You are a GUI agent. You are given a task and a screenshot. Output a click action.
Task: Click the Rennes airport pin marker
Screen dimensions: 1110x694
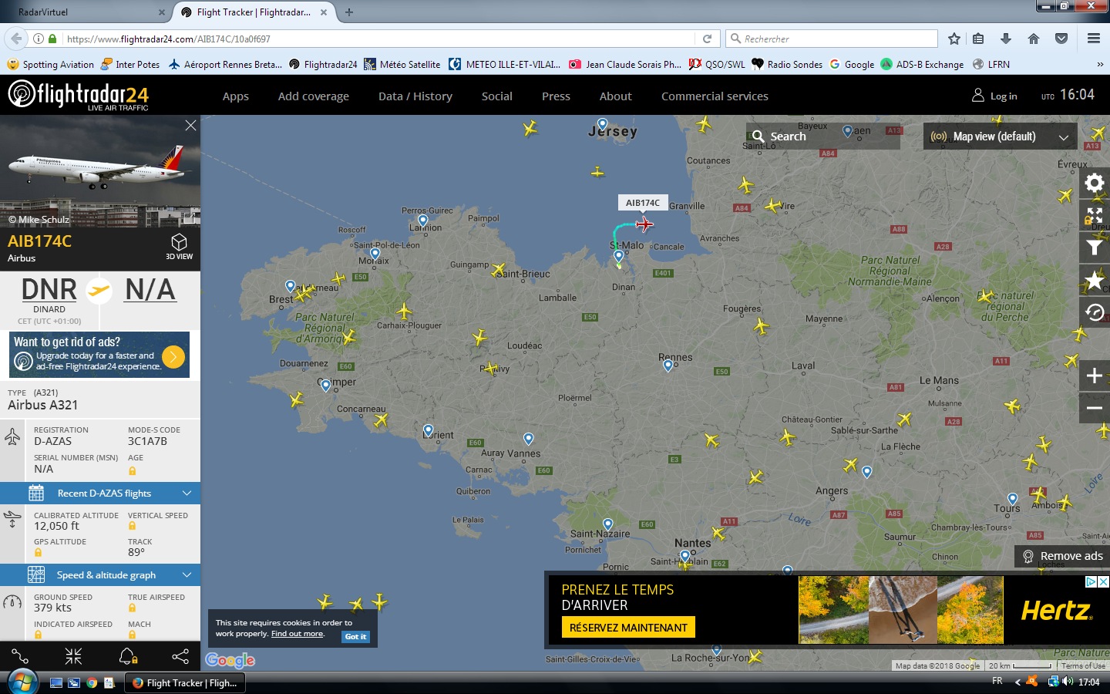pos(668,366)
